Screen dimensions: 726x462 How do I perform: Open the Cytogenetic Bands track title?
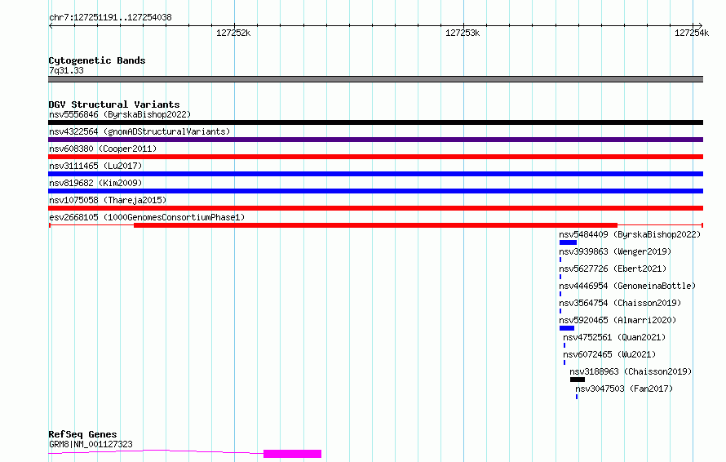pyautogui.click(x=97, y=60)
